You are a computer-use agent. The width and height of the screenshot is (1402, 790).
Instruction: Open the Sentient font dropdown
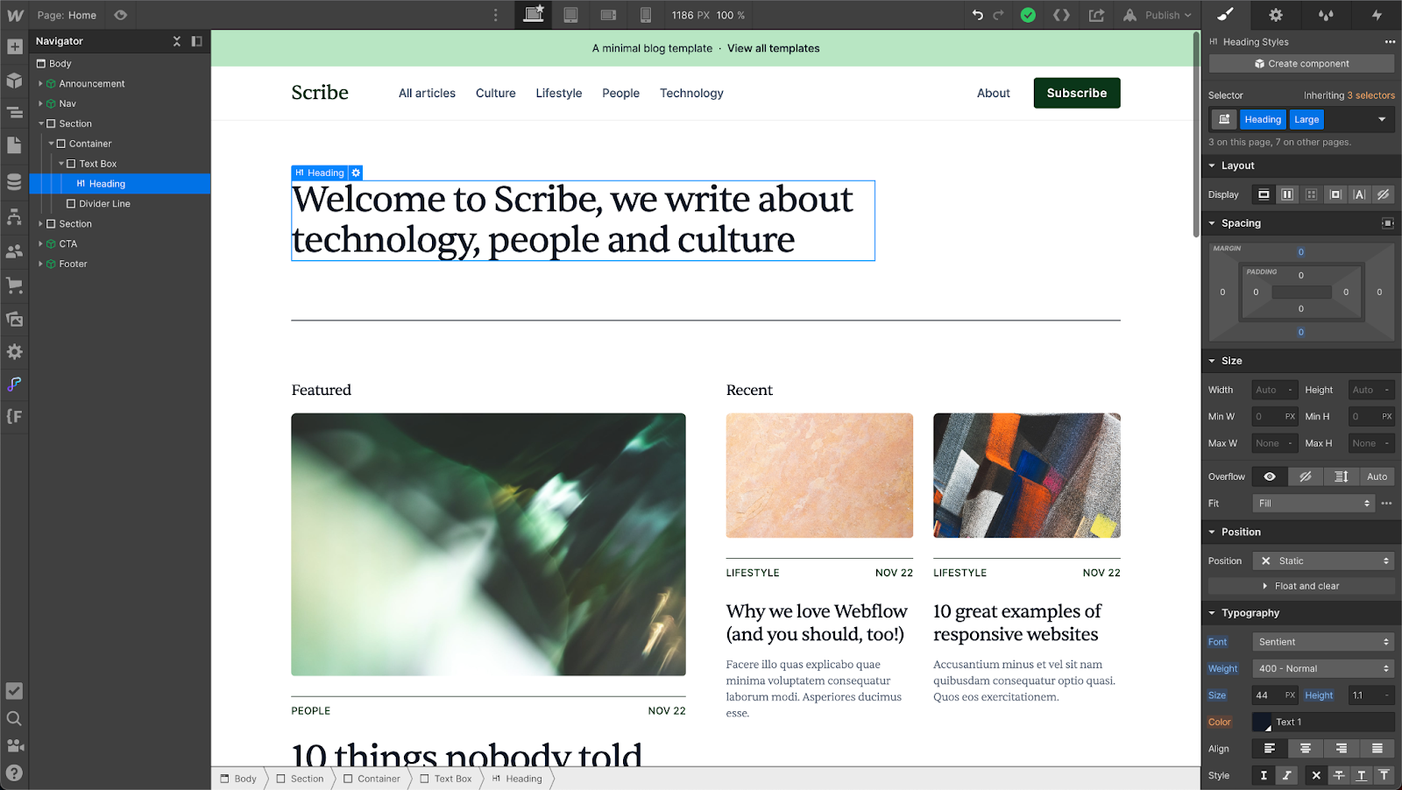tap(1321, 641)
